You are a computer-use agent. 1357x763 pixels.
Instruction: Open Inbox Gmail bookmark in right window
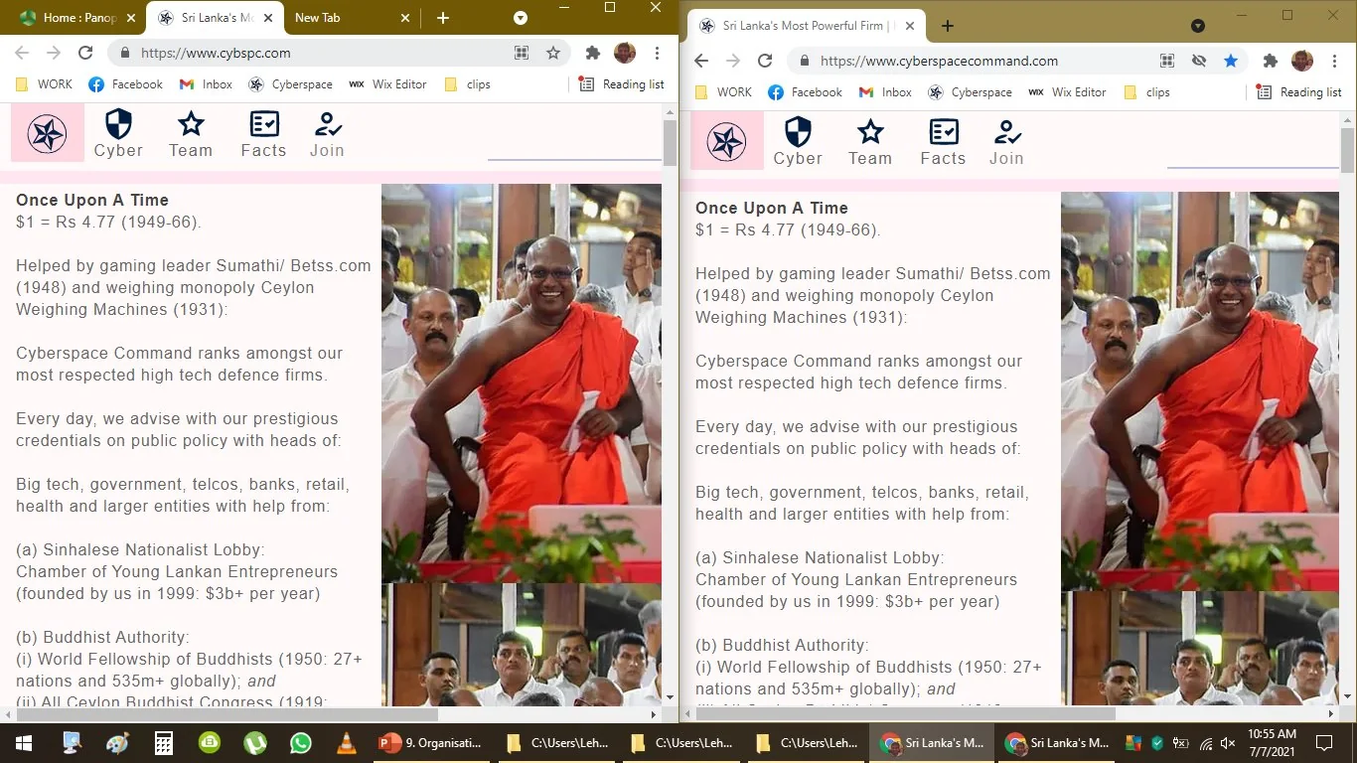coord(885,92)
